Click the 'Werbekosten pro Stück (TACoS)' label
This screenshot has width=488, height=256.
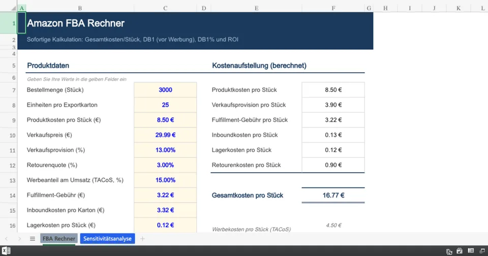(x=252, y=229)
